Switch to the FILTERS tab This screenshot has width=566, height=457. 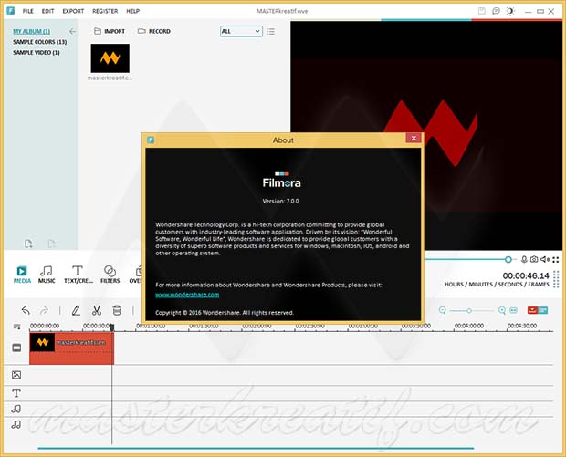110,275
